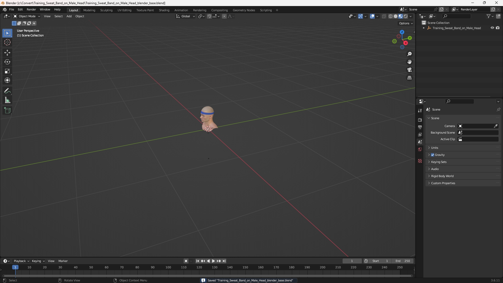Open the Output properties tab

[x=420, y=127]
